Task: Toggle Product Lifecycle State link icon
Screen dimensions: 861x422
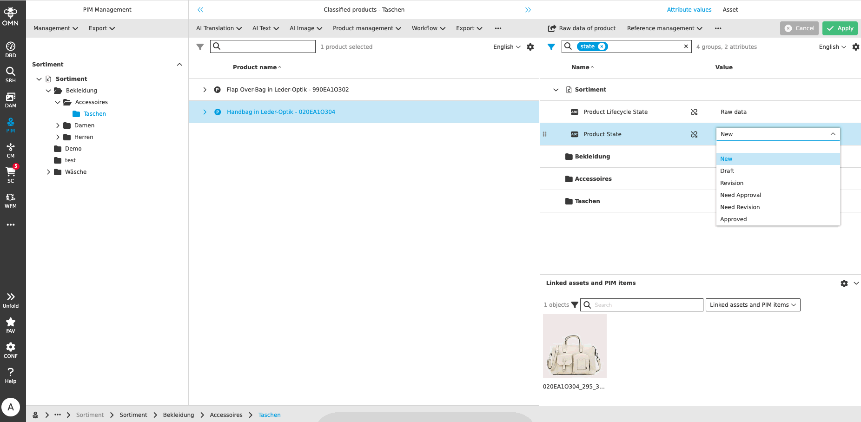Action: (694, 112)
